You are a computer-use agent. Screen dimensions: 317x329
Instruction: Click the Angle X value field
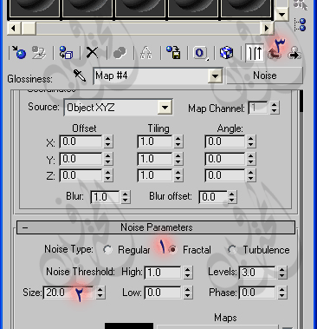pyautogui.click(x=225, y=141)
